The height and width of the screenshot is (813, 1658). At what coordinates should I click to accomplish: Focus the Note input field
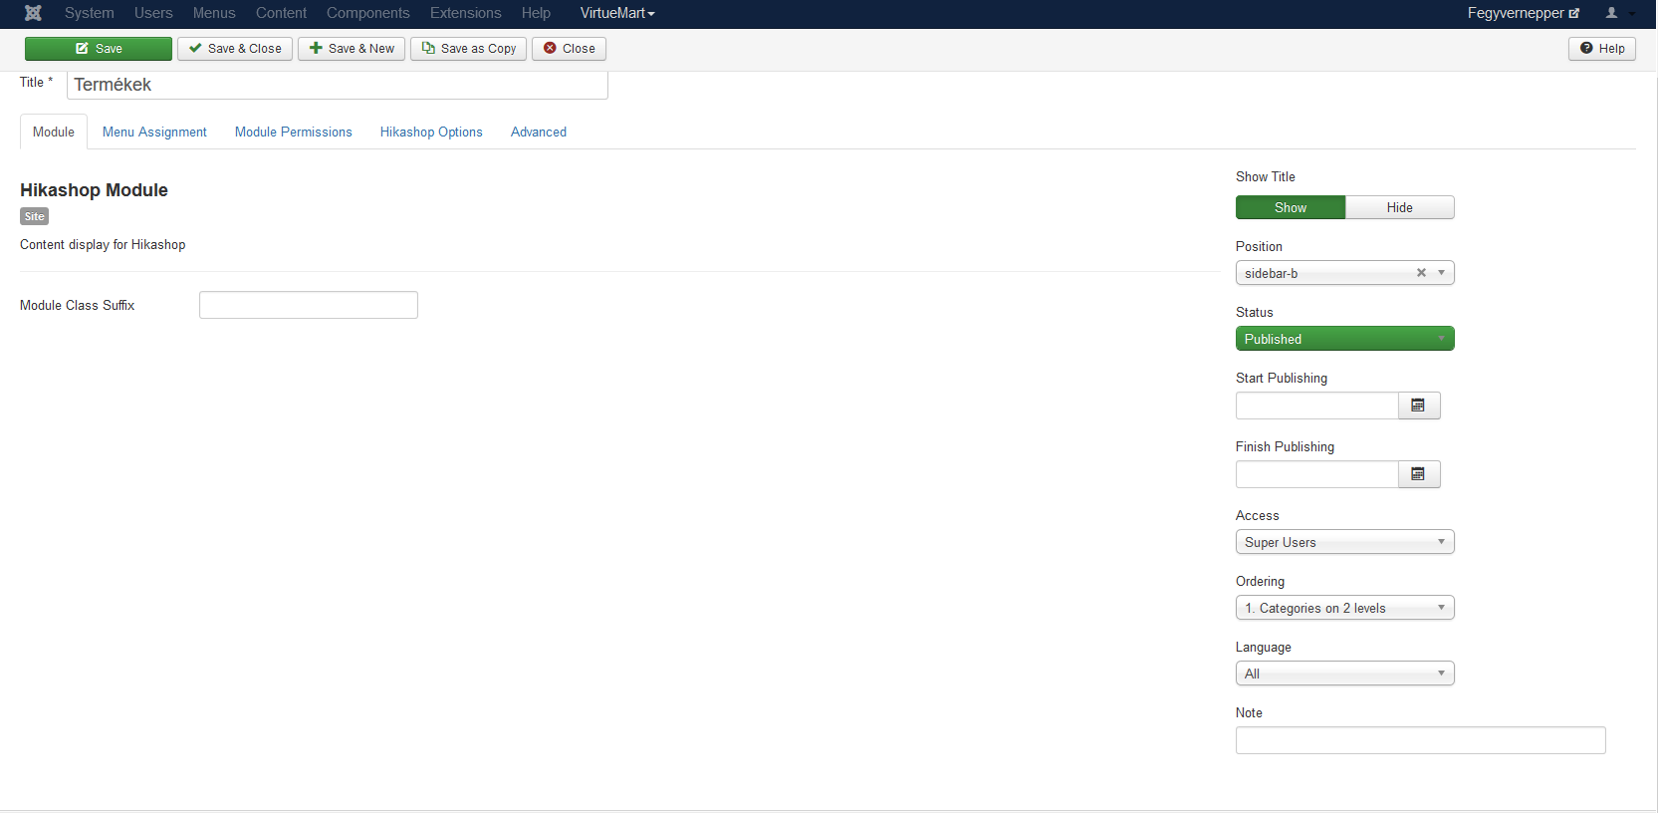click(x=1421, y=740)
